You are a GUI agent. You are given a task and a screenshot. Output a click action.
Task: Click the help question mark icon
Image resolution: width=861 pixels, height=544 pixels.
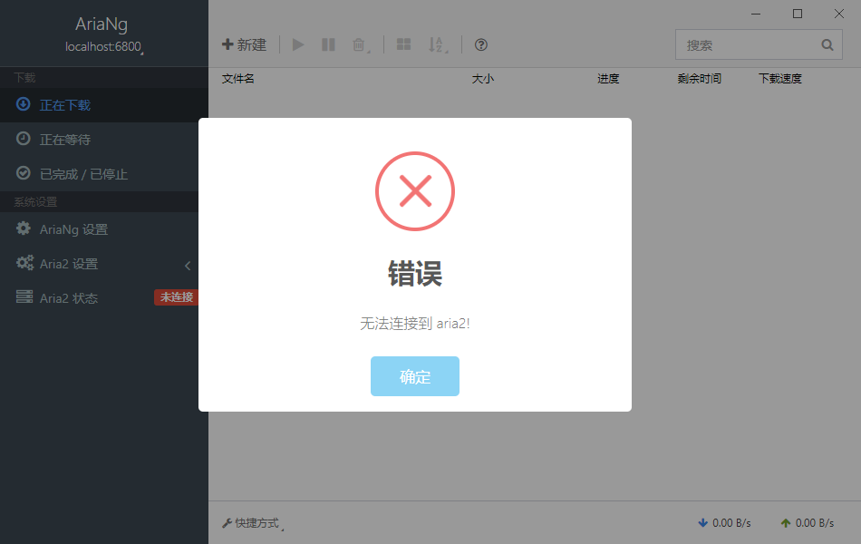[481, 45]
